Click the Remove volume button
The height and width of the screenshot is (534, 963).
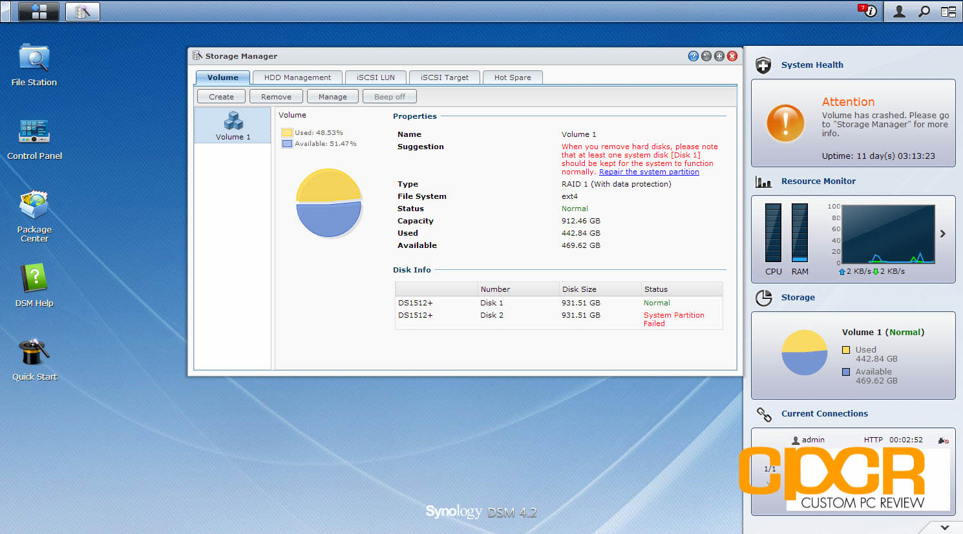(276, 97)
